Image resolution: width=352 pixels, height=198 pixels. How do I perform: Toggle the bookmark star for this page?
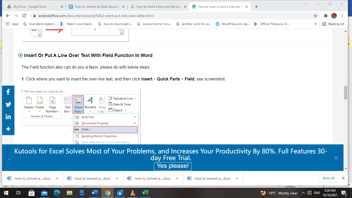(315, 16)
